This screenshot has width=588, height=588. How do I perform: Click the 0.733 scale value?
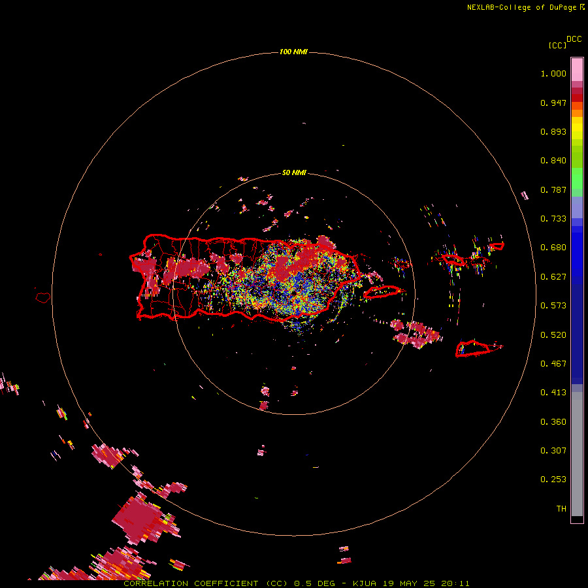(x=553, y=219)
